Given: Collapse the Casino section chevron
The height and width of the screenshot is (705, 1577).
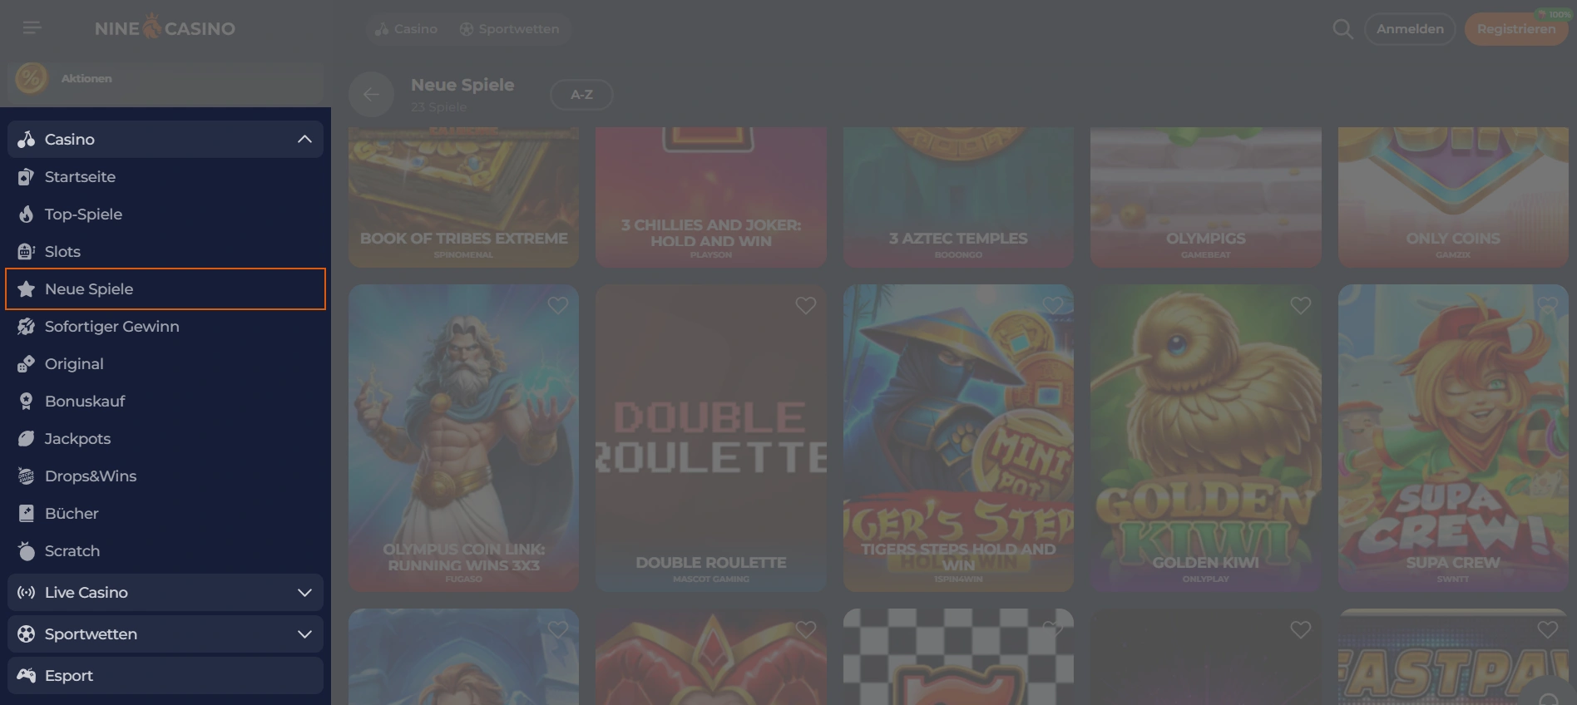Looking at the screenshot, I should coord(304,140).
